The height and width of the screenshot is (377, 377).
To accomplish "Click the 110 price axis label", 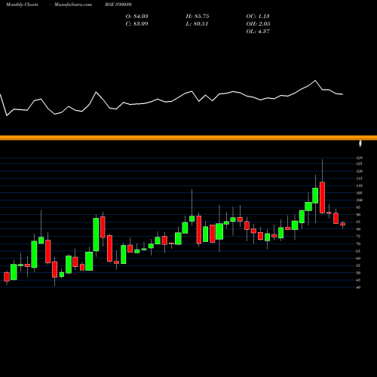I will tap(360, 185).
